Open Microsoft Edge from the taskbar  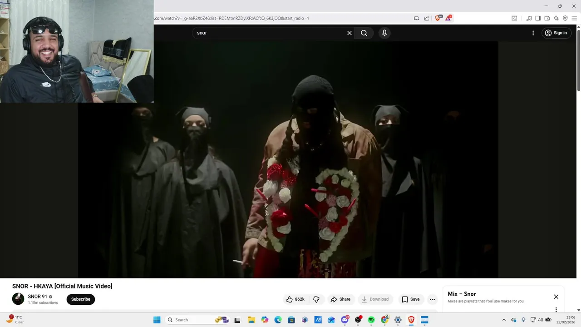tap(278, 320)
